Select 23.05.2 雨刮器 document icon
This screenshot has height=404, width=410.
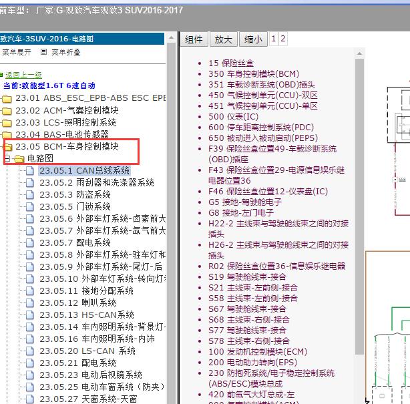pyautogui.click(x=30, y=183)
